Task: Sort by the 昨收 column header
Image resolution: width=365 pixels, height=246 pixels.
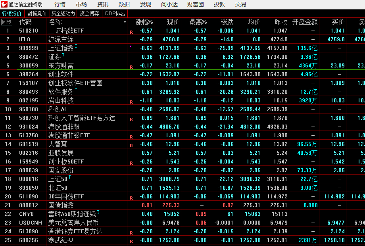Action: [281, 22]
